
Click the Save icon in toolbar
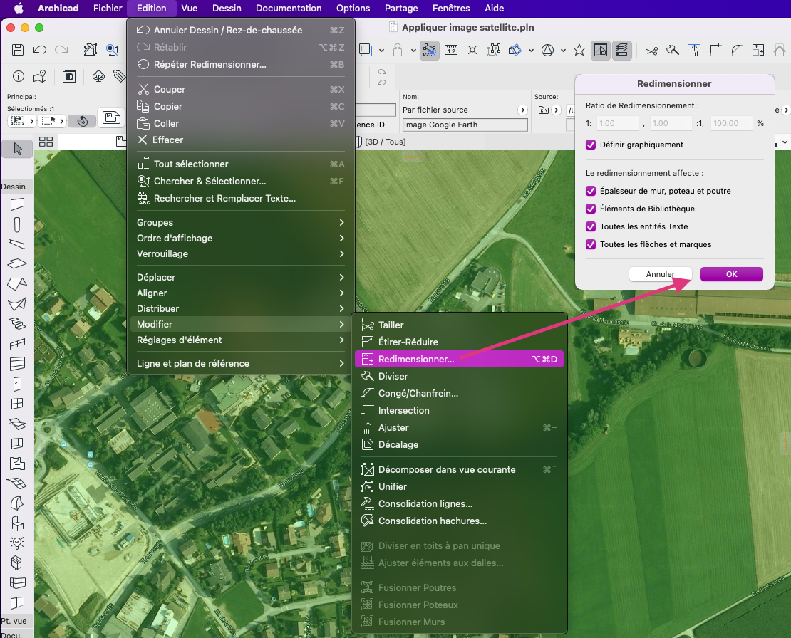(18, 50)
